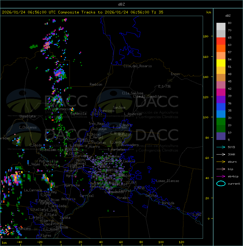Select the red 60-65 dBZ color swatch
Screen dimensions: 243x246
click(x=221, y=41)
